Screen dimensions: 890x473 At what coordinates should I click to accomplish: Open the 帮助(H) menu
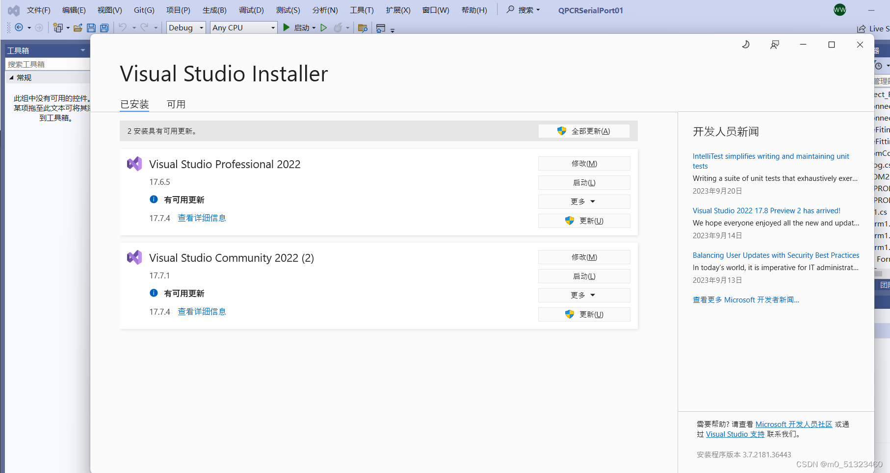[474, 10]
